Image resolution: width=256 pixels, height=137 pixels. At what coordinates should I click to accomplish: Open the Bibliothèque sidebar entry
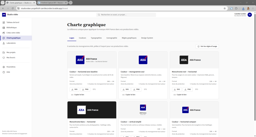16,27
